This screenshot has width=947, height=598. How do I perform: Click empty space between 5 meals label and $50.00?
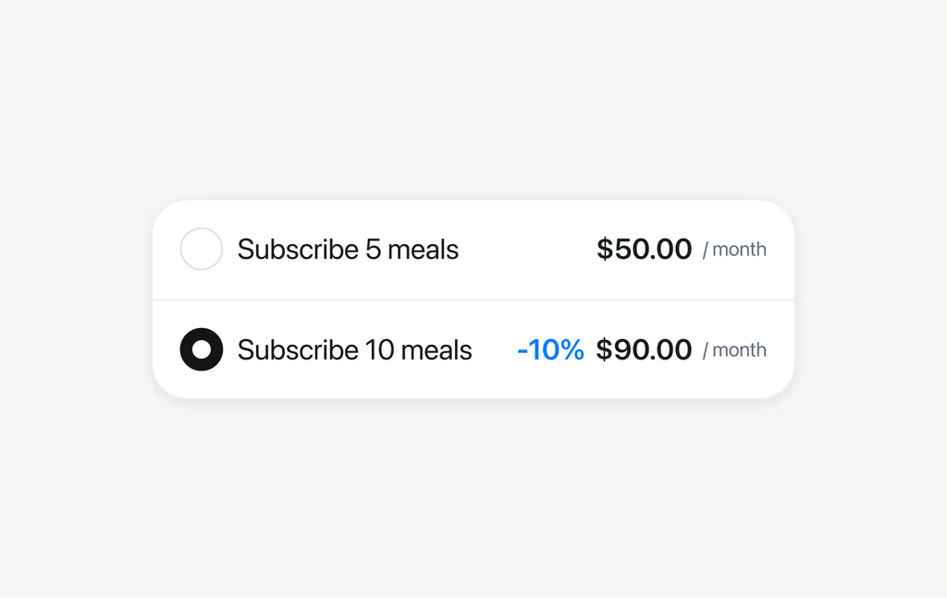(x=527, y=250)
